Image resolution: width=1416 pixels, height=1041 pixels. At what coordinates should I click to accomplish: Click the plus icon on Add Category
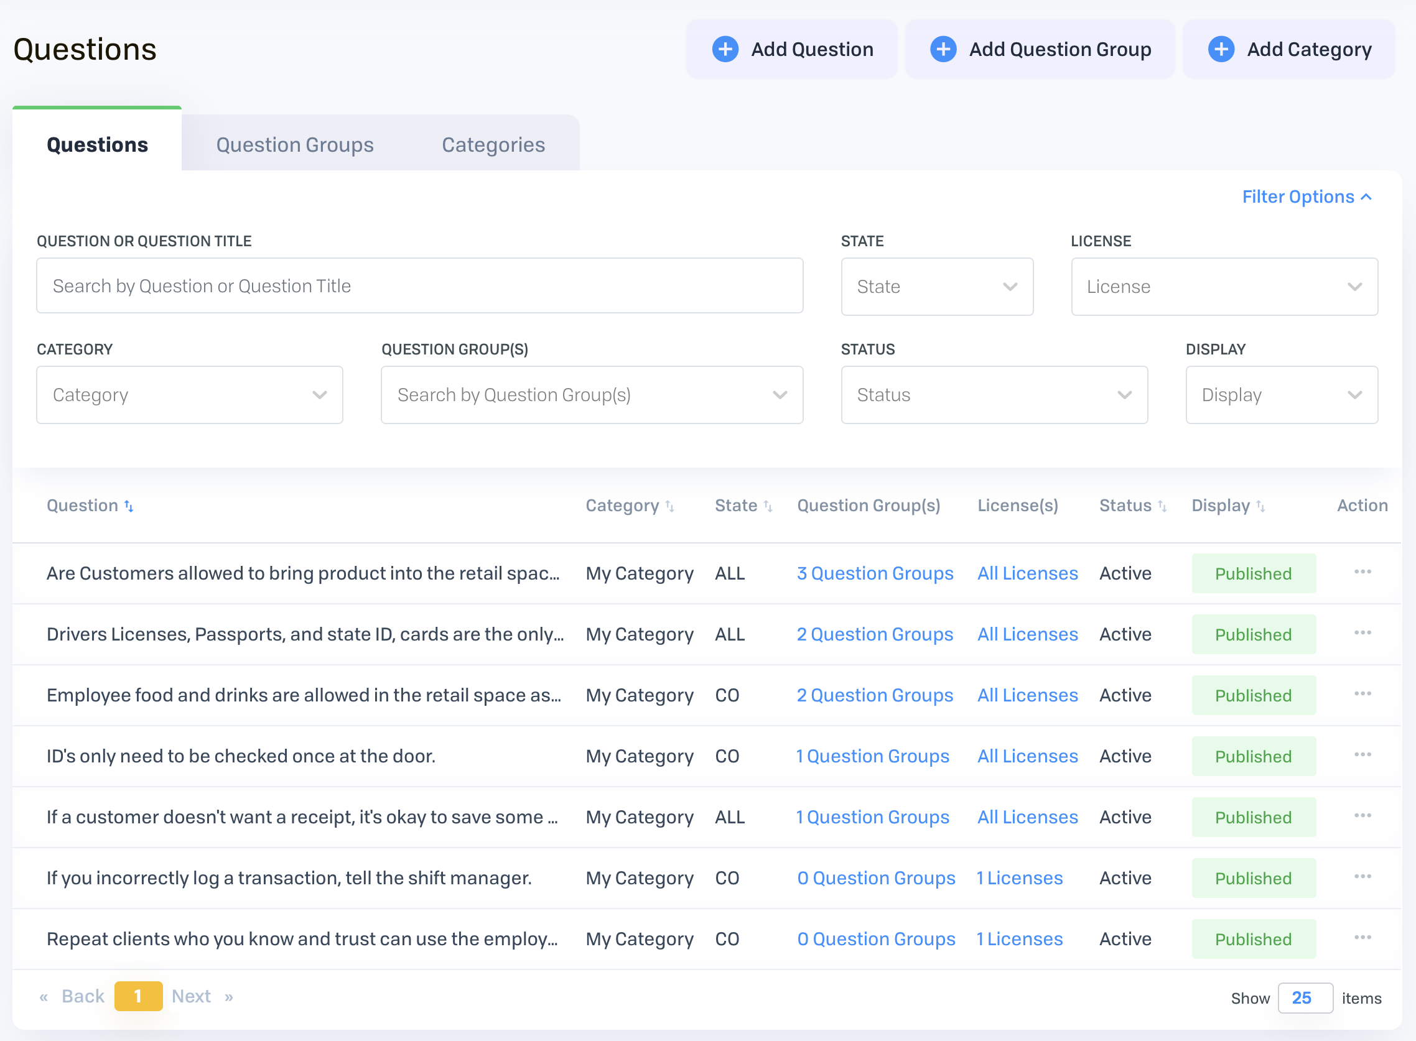pos(1221,49)
